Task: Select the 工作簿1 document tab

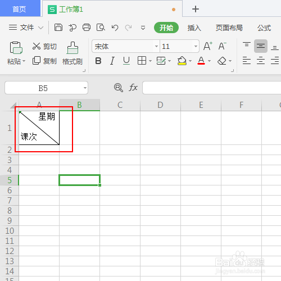Action: [112, 9]
